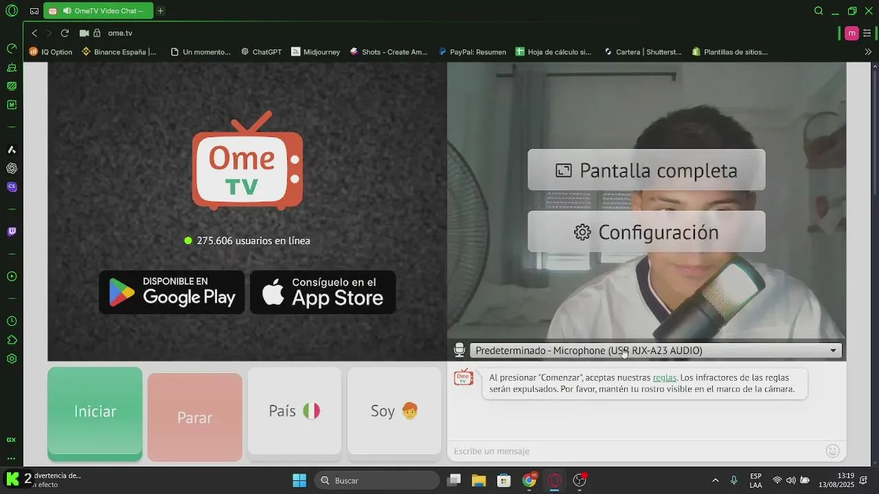Click the Parar button
Screen dimensions: 879x494
[195, 417]
